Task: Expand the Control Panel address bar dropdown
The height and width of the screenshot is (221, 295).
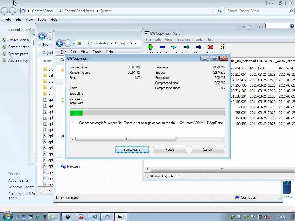Action: point(213,11)
